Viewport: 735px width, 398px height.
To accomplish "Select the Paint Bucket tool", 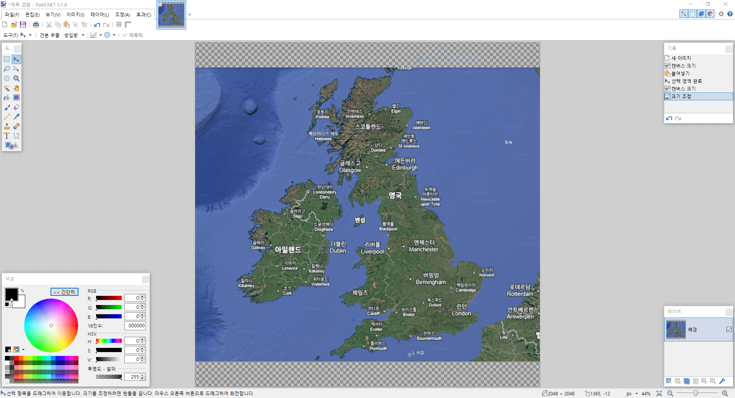I will 7,98.
